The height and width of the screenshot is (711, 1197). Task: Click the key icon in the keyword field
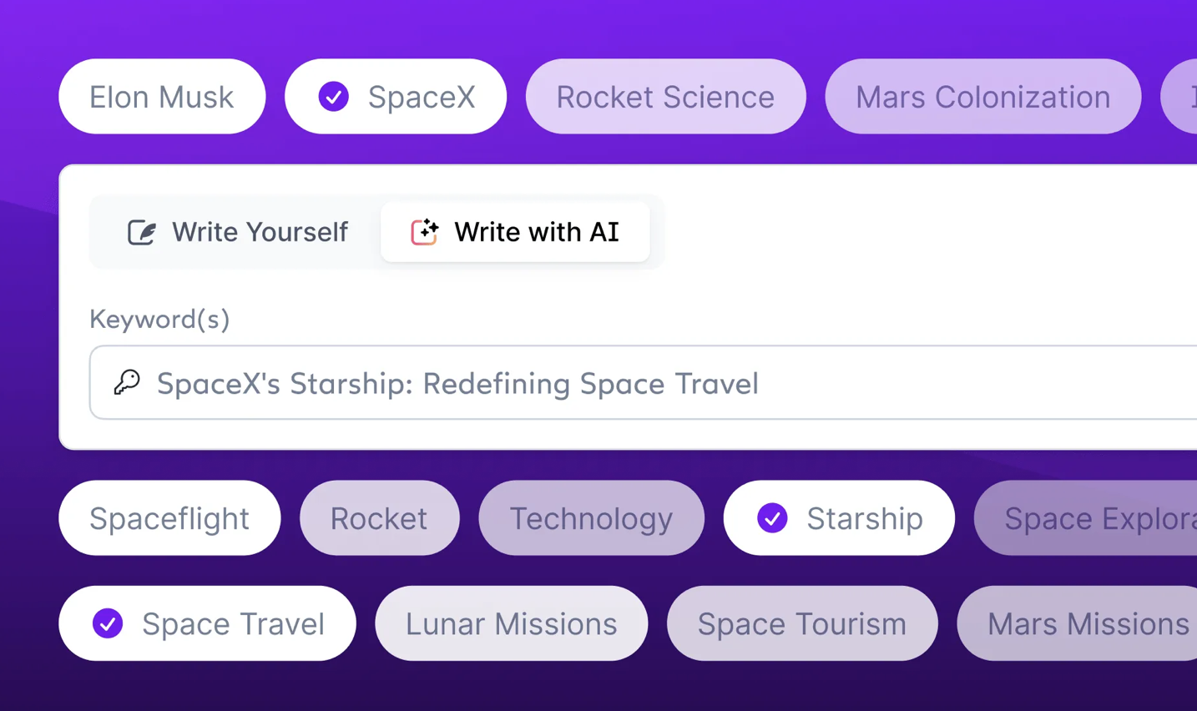(x=126, y=382)
